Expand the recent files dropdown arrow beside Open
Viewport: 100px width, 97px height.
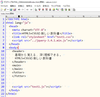[x=8, y=10]
